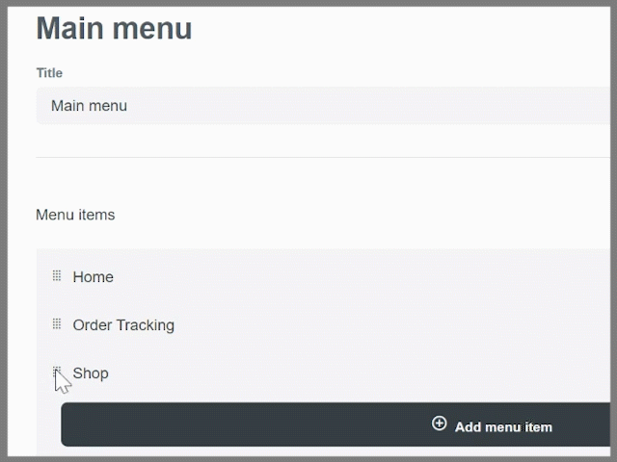Image resolution: width=617 pixels, height=462 pixels.
Task: Click the 'Add menu item' text label
Action: click(x=503, y=427)
